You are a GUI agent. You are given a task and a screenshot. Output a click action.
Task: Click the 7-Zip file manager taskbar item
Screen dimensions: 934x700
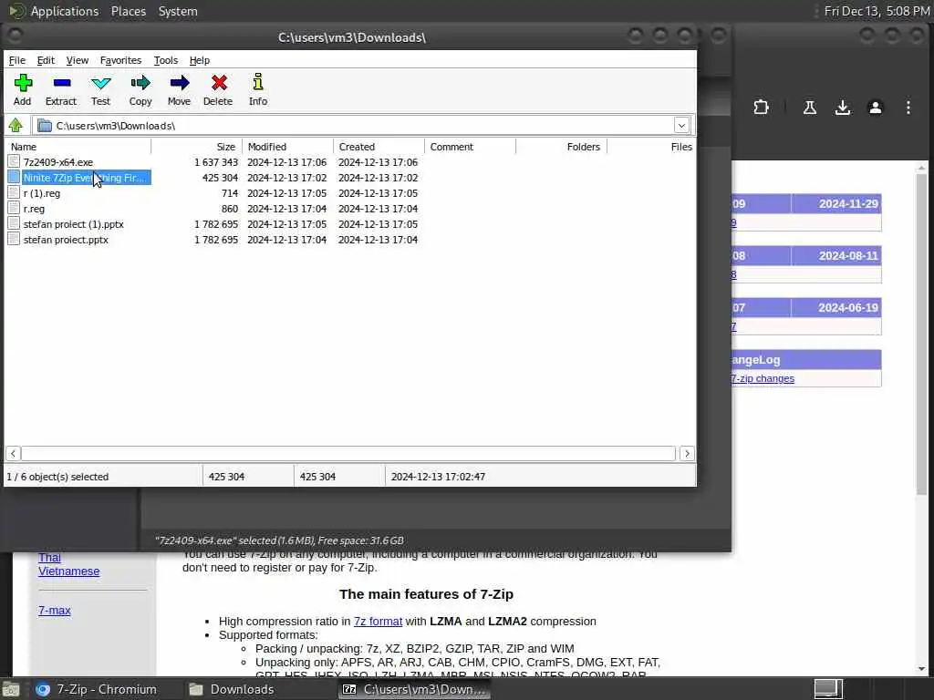pos(415,689)
